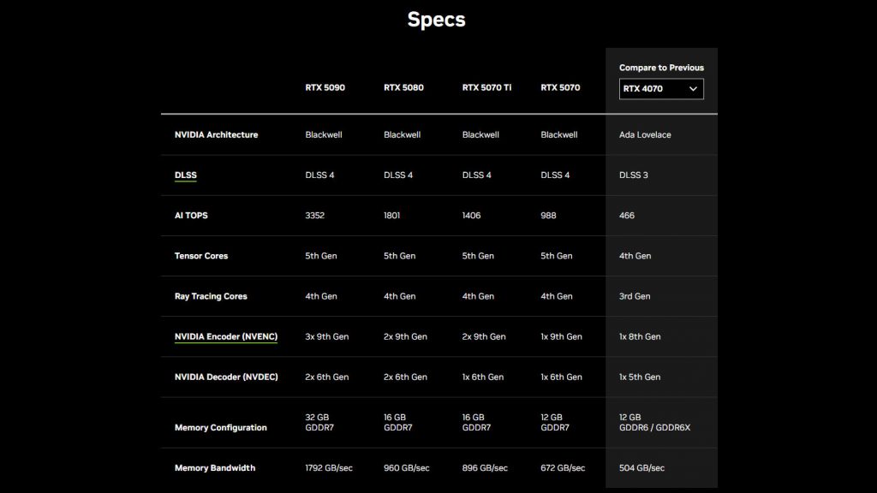Open the RTX 4070 comparison dropdown
The width and height of the screenshot is (877, 493).
(661, 89)
